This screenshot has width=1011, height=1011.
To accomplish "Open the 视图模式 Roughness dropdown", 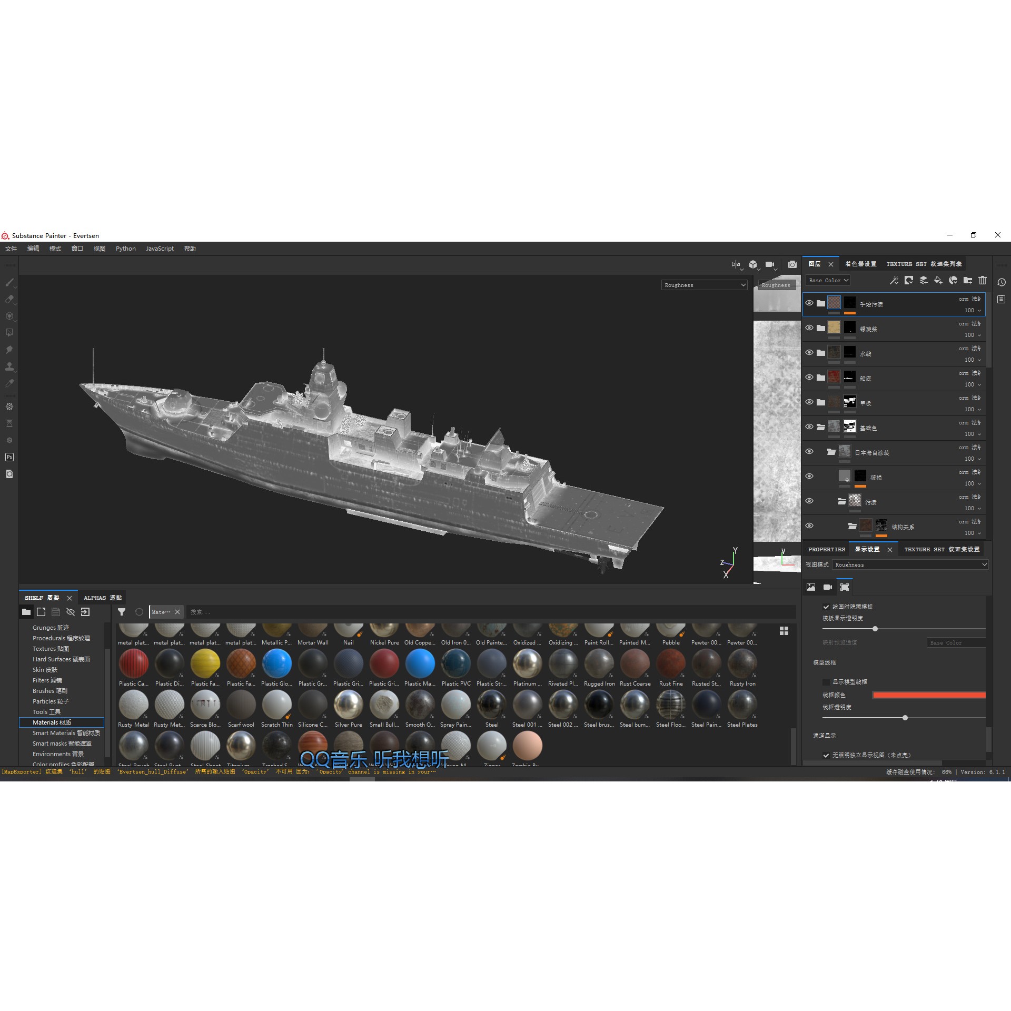I will 911,564.
